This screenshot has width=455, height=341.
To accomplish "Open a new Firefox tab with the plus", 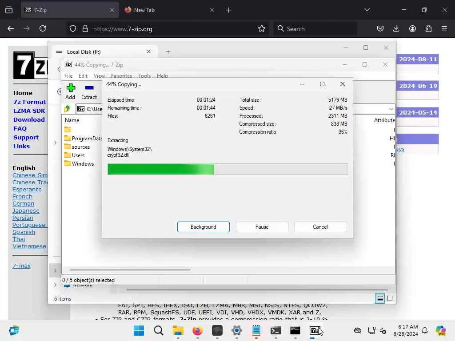I will tap(228, 10).
